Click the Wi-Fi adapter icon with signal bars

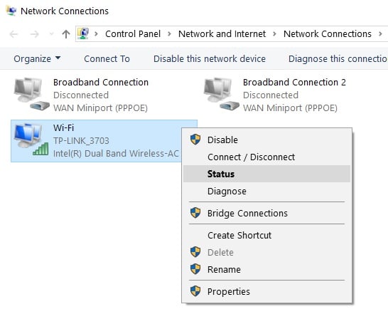pos(31,140)
